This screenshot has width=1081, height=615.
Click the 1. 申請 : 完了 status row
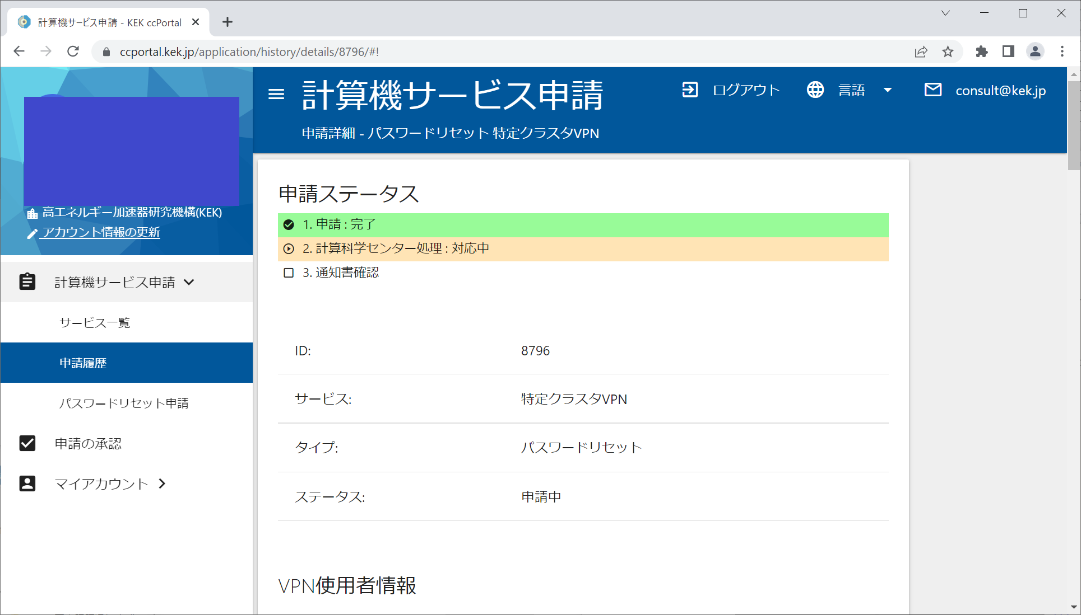(x=583, y=225)
